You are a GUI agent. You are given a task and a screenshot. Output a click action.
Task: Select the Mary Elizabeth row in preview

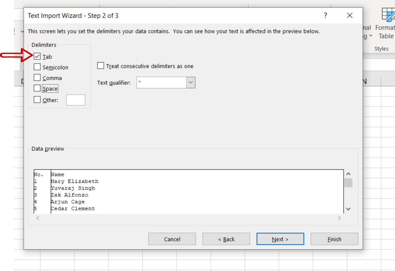pyautogui.click(x=75, y=181)
